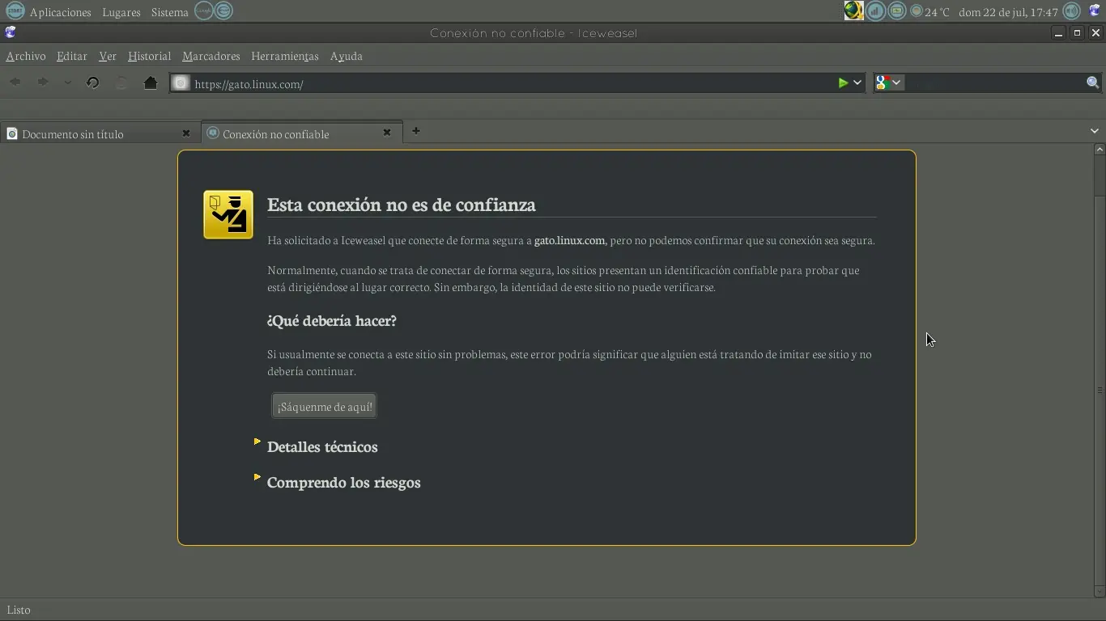Click the Iceweasel window menu icon in title bar
This screenshot has width=1106, height=621.
pos(11,32)
